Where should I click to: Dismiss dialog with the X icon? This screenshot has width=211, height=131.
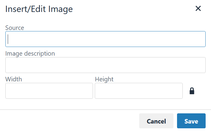[x=198, y=9]
